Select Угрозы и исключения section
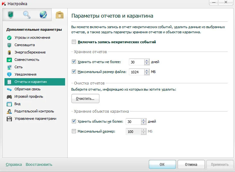The image size is (235, 172). (35, 37)
